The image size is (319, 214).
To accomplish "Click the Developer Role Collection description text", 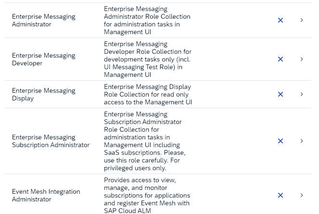I will pyautogui.click(x=147, y=59).
